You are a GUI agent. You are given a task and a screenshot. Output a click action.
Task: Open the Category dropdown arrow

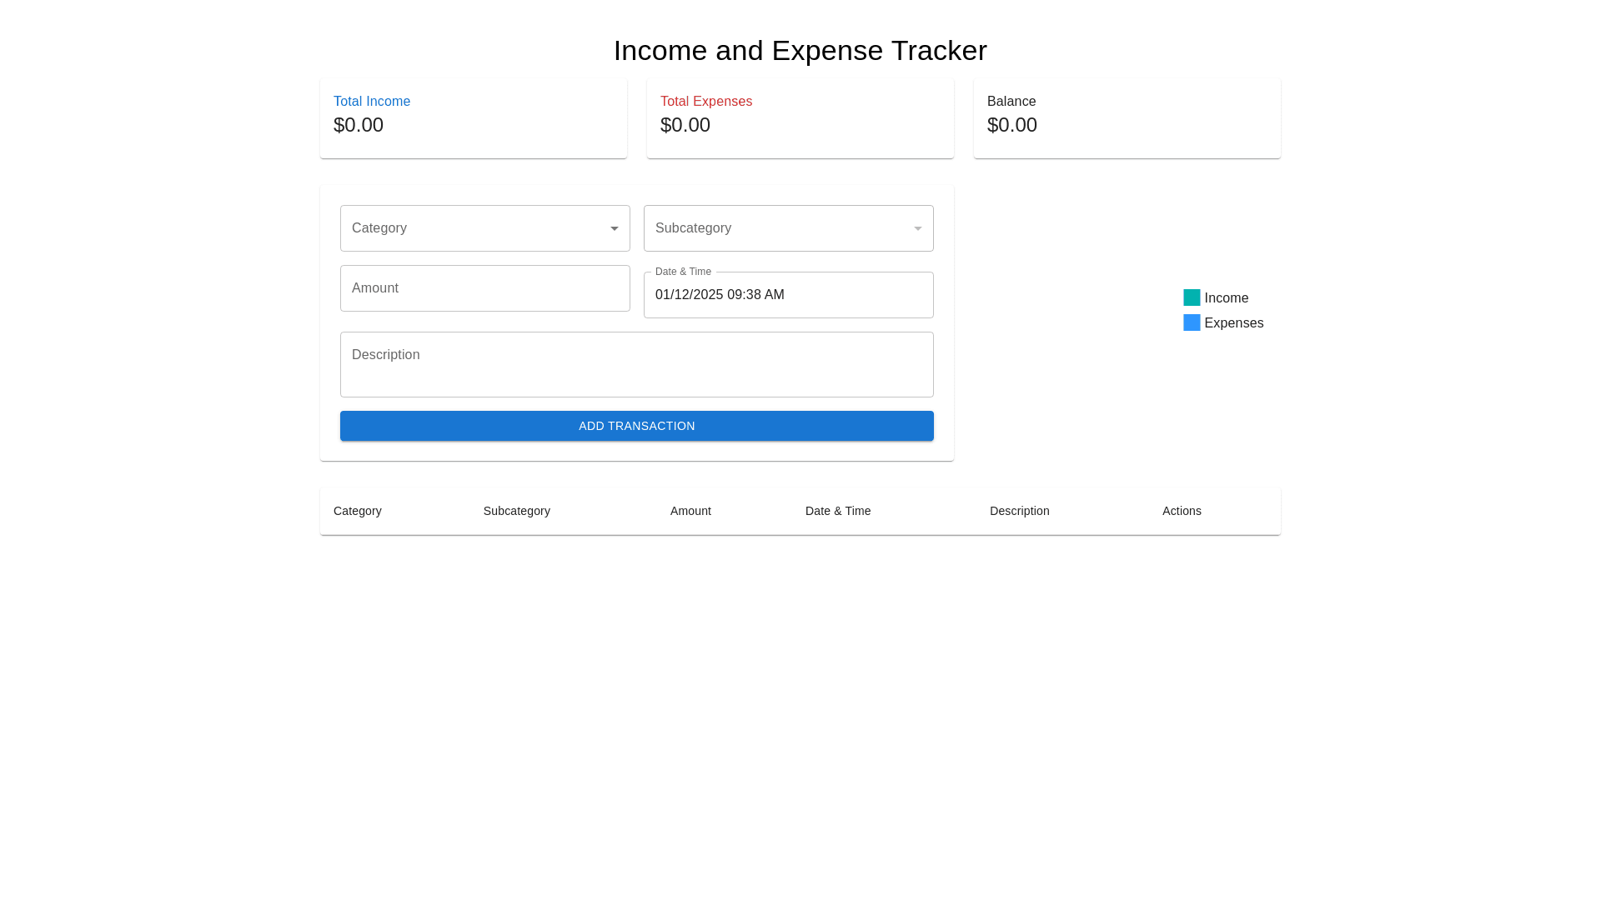[614, 228]
